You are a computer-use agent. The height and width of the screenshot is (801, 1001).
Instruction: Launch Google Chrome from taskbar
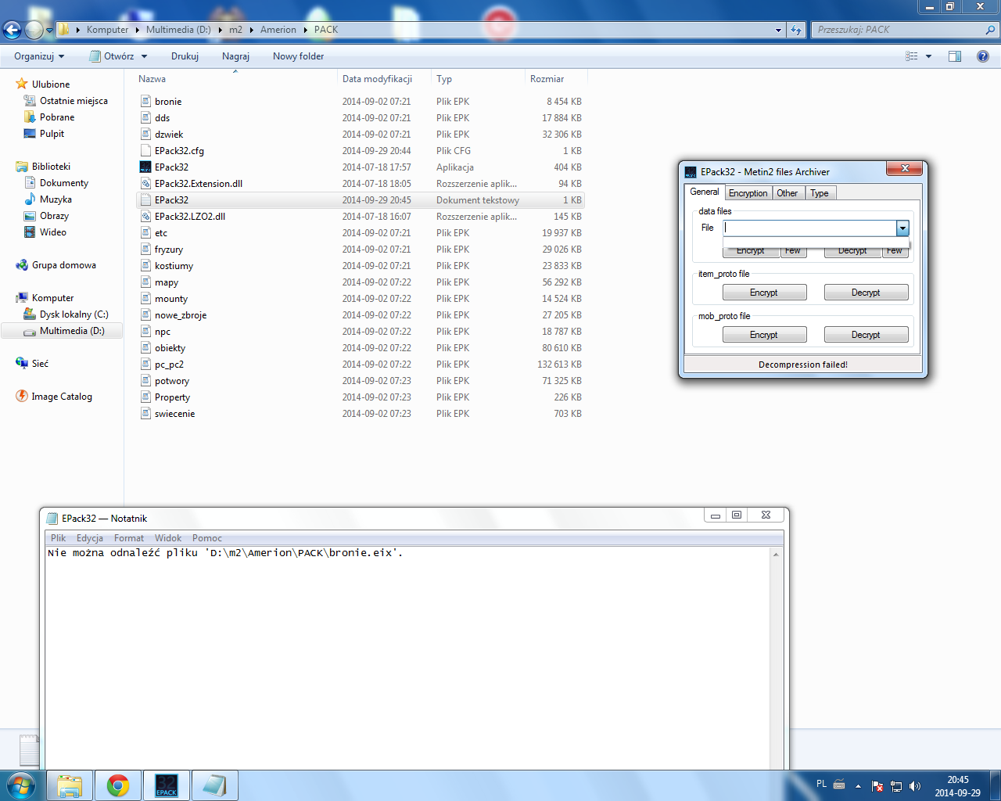118,785
